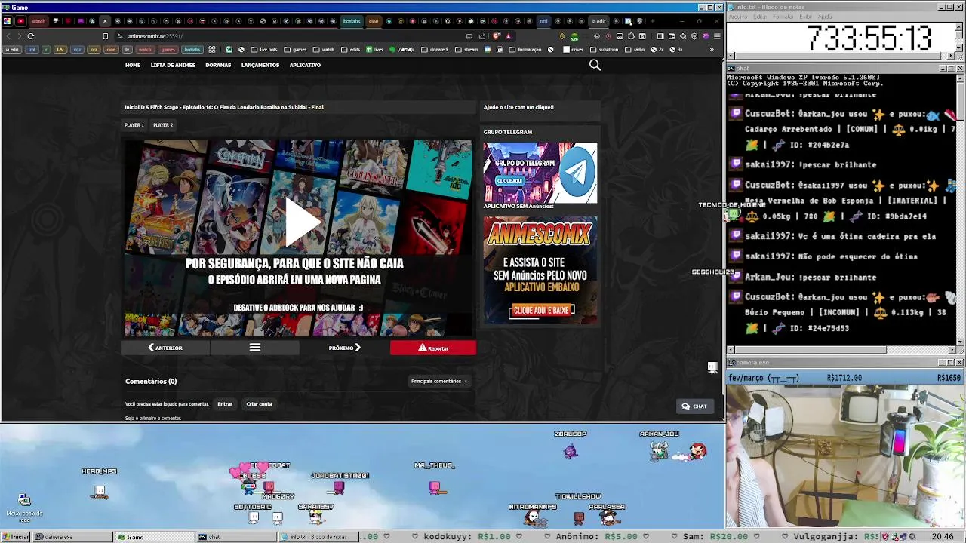Image resolution: width=966 pixels, height=543 pixels.
Task: Report the episode with Reportar button
Action: click(433, 348)
